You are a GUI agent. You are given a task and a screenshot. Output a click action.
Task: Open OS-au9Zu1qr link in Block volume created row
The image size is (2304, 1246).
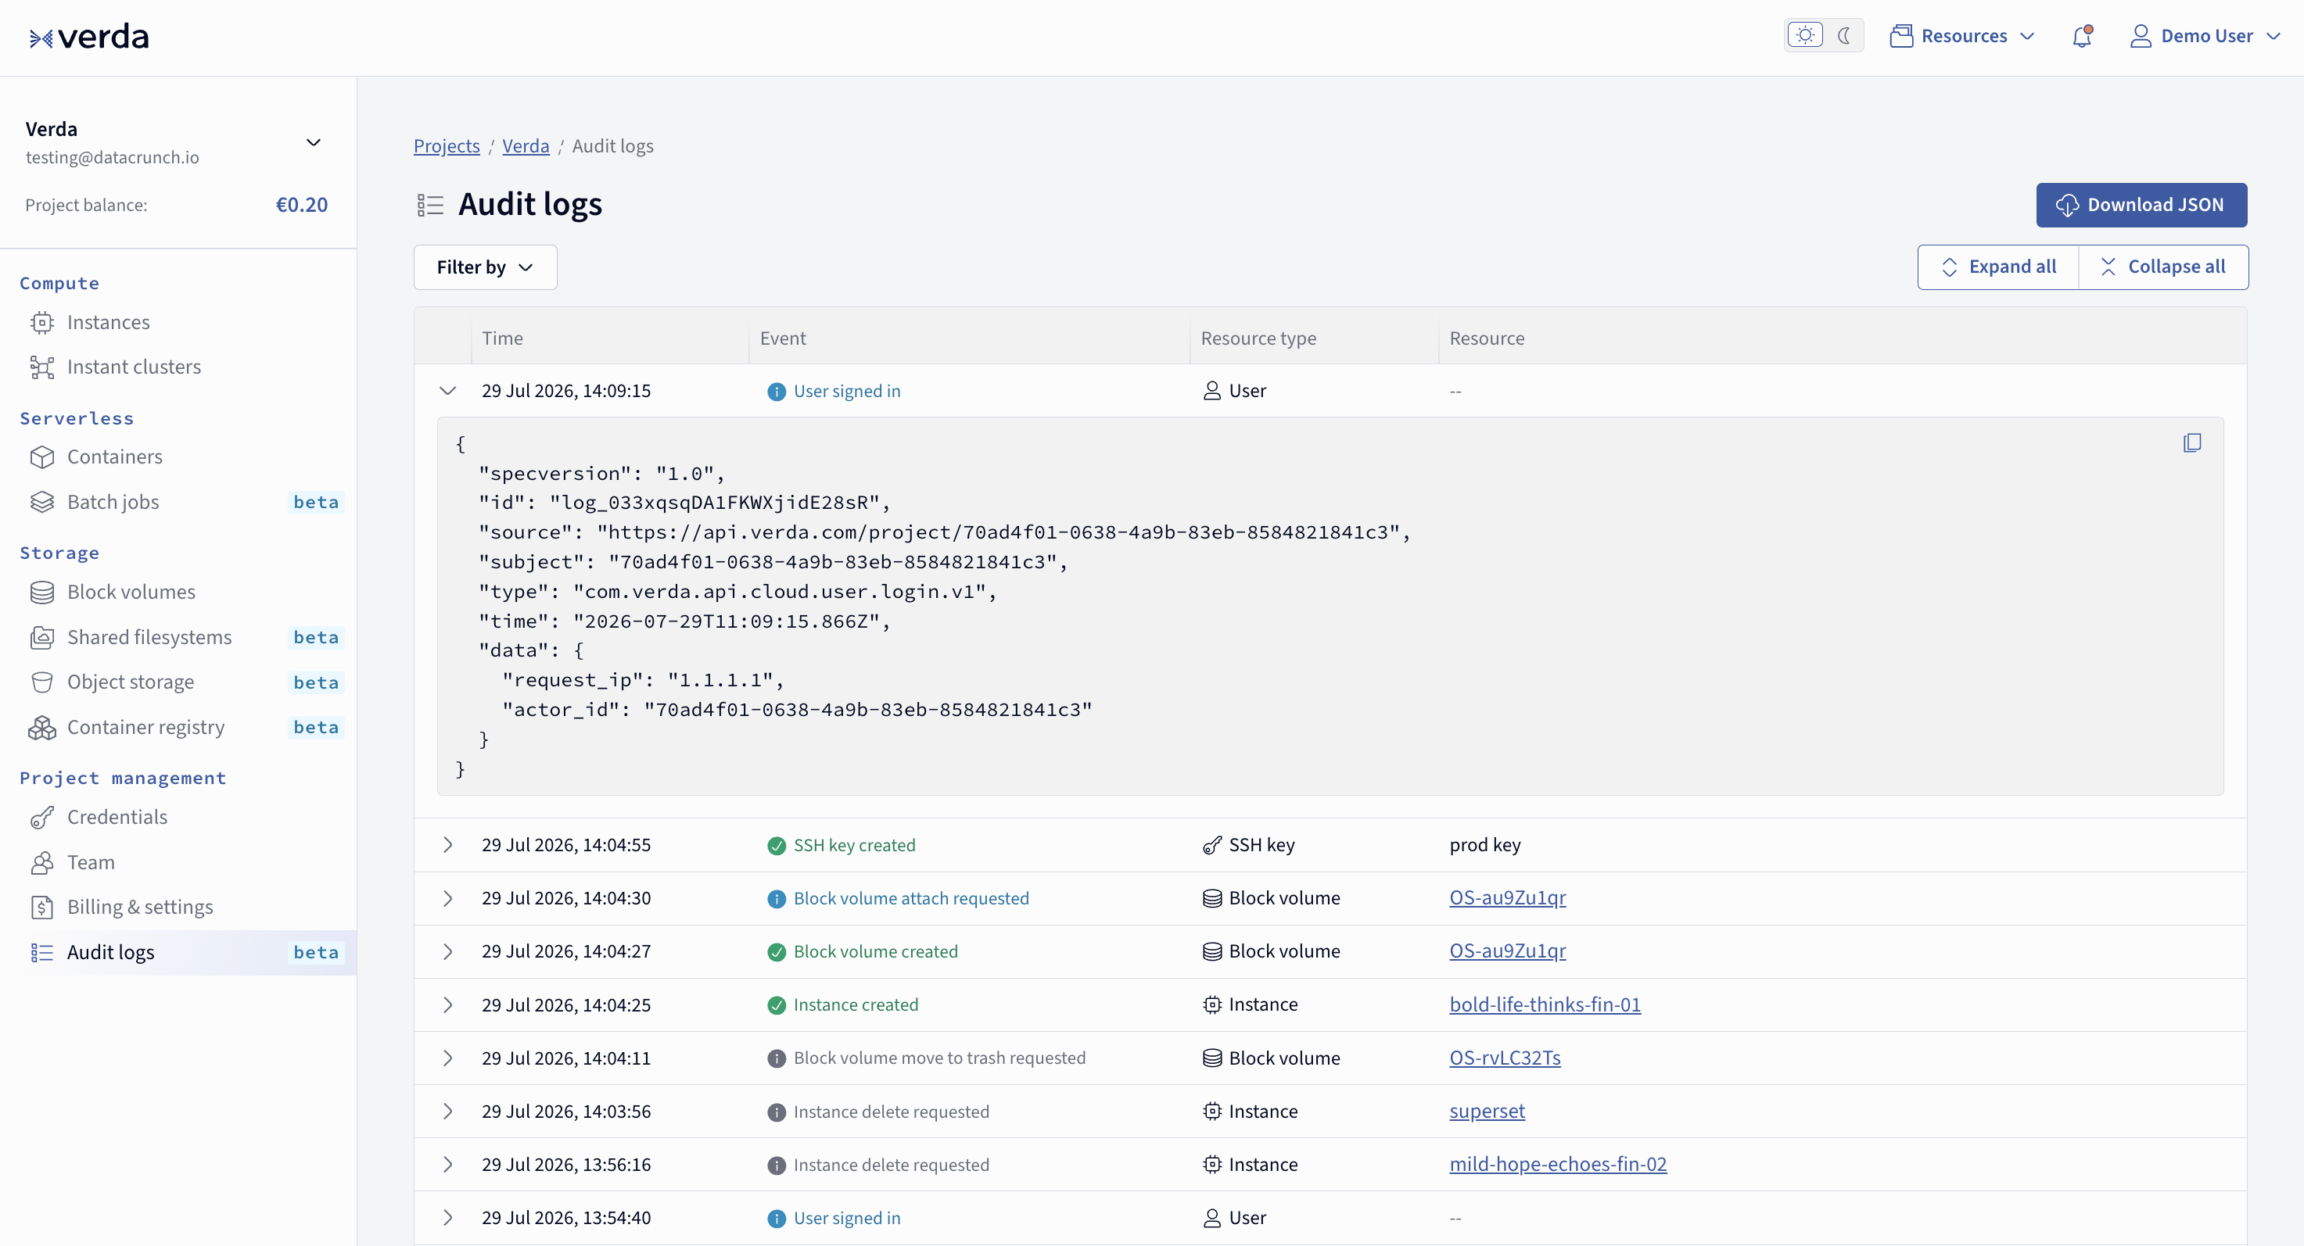tap(1507, 951)
